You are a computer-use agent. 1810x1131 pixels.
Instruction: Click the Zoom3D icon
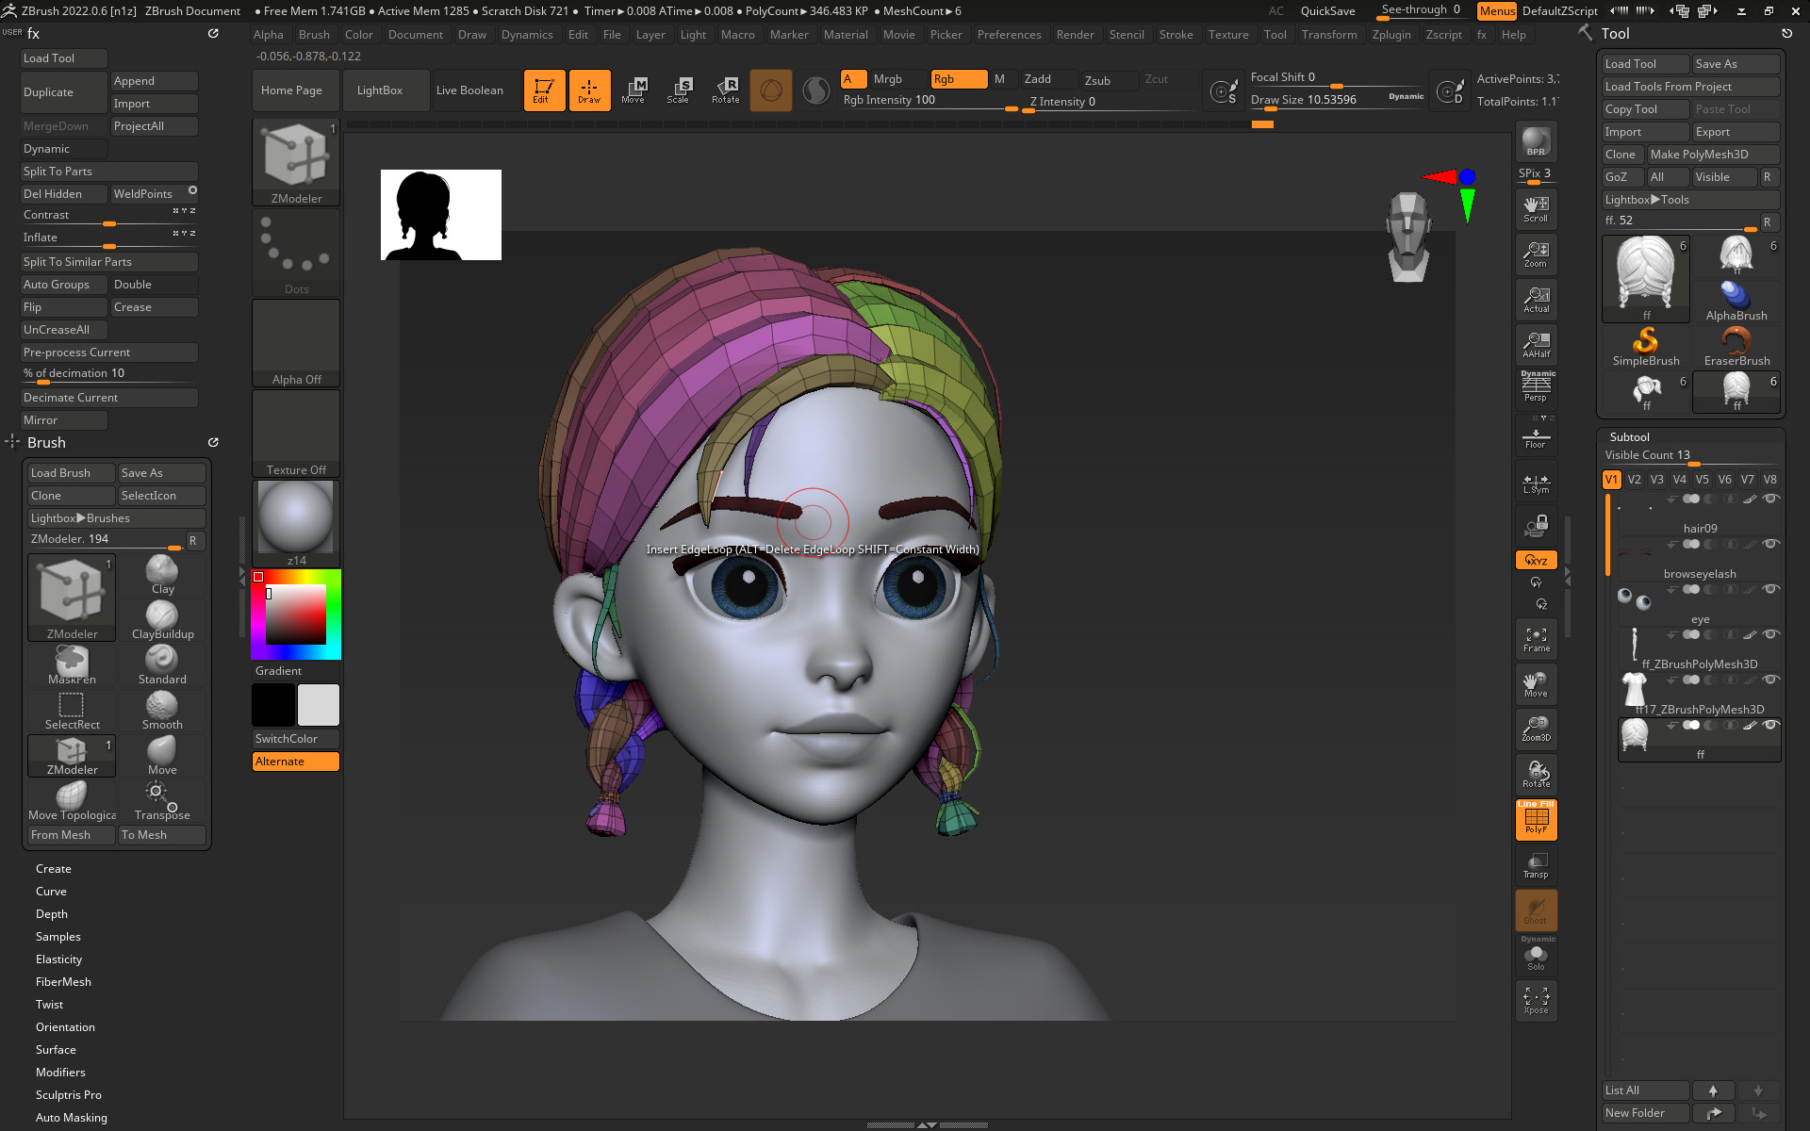(1536, 729)
